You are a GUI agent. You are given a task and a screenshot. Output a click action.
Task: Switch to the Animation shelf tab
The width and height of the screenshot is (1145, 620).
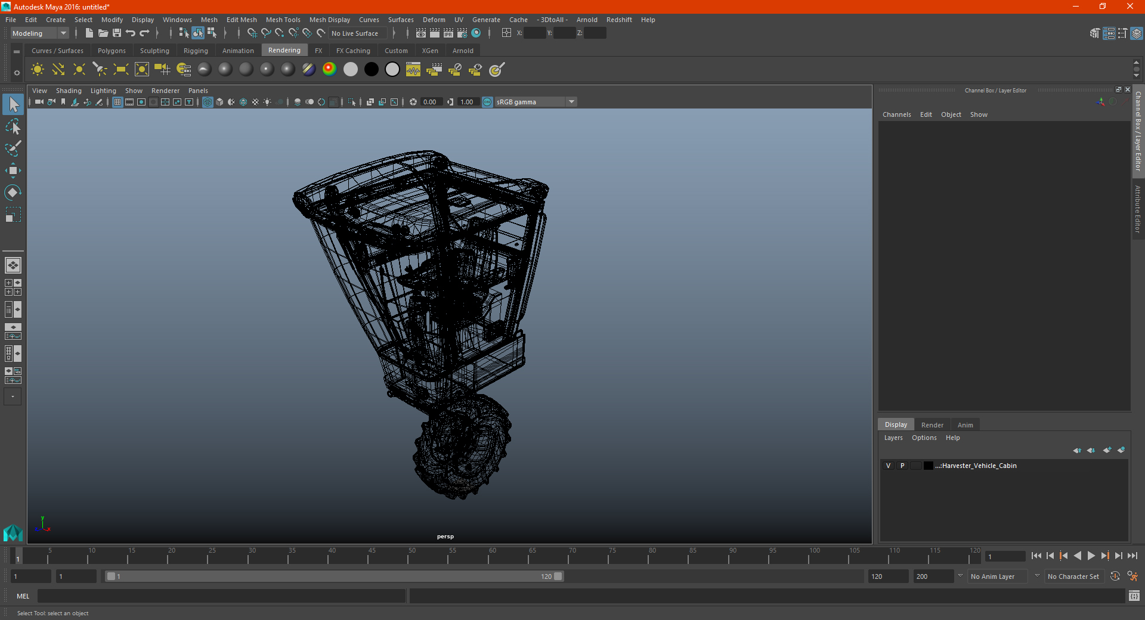click(238, 51)
